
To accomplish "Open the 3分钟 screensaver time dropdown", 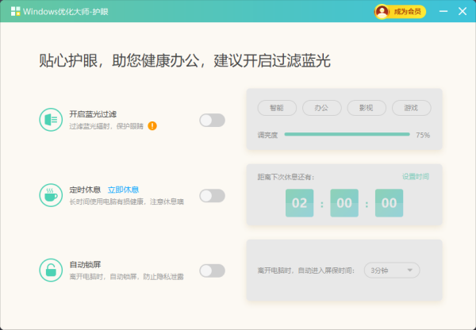I will coord(391,270).
